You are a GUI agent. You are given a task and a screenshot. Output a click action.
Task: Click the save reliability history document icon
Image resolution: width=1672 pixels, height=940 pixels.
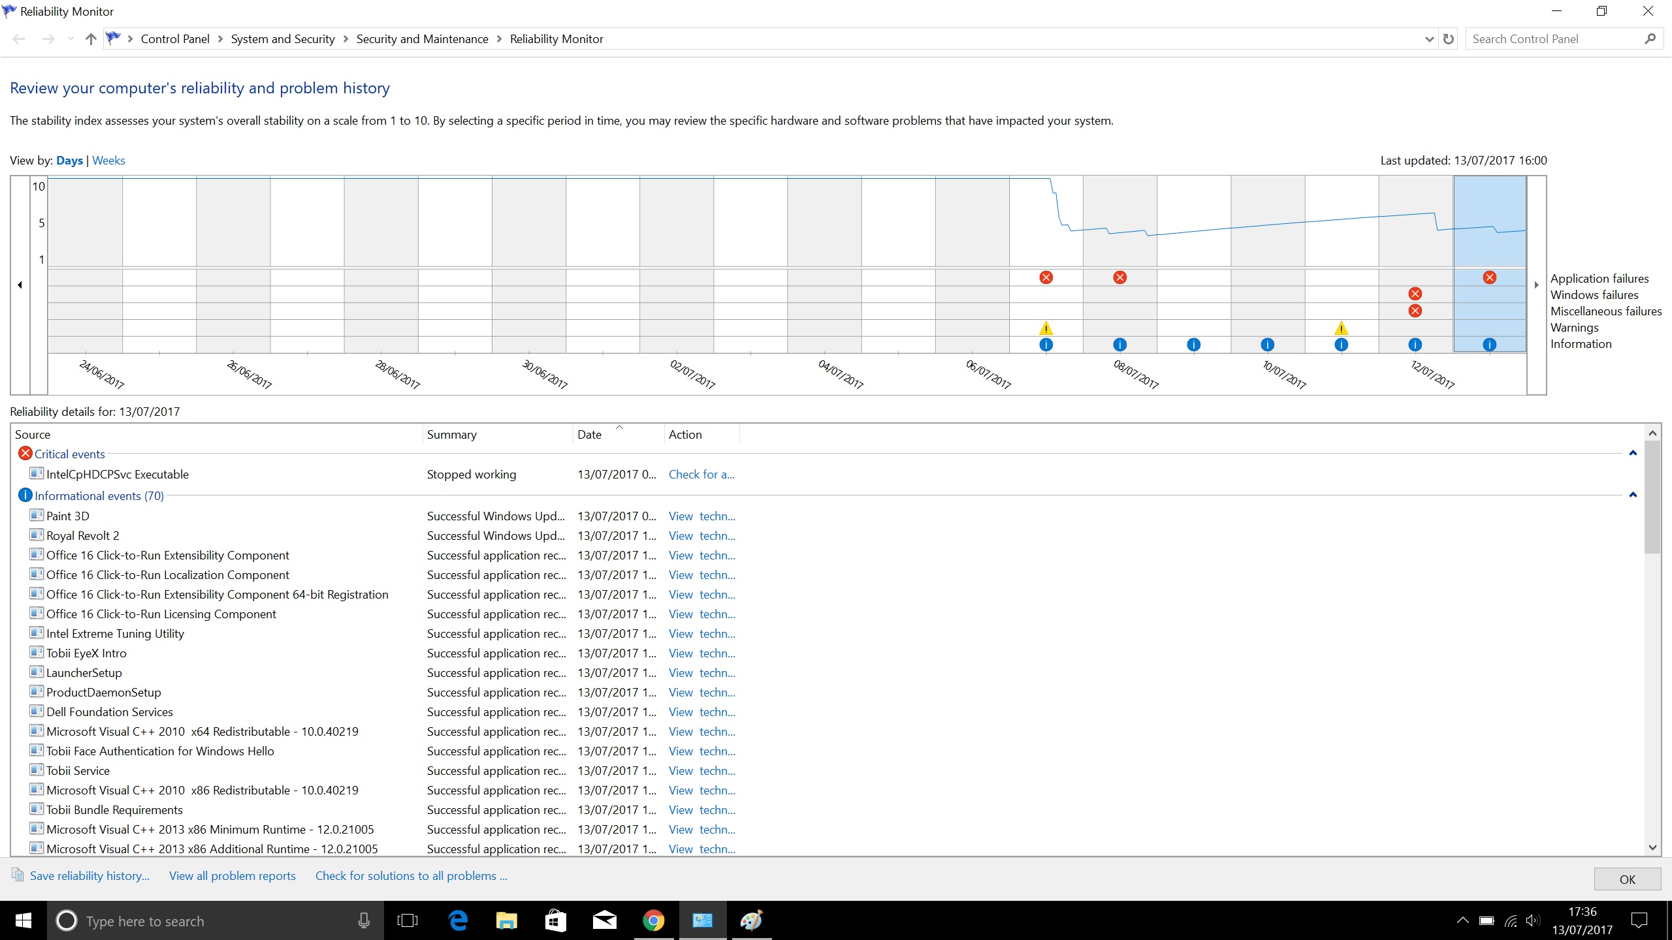point(18,875)
